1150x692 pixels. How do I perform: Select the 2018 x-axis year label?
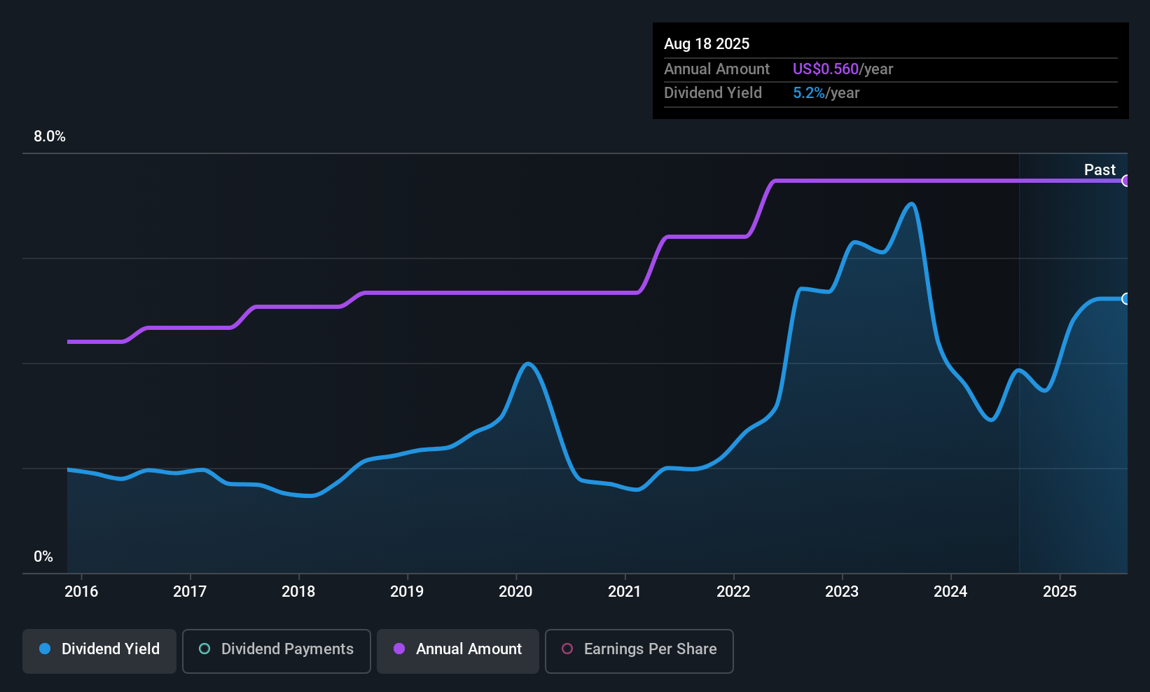(x=298, y=592)
